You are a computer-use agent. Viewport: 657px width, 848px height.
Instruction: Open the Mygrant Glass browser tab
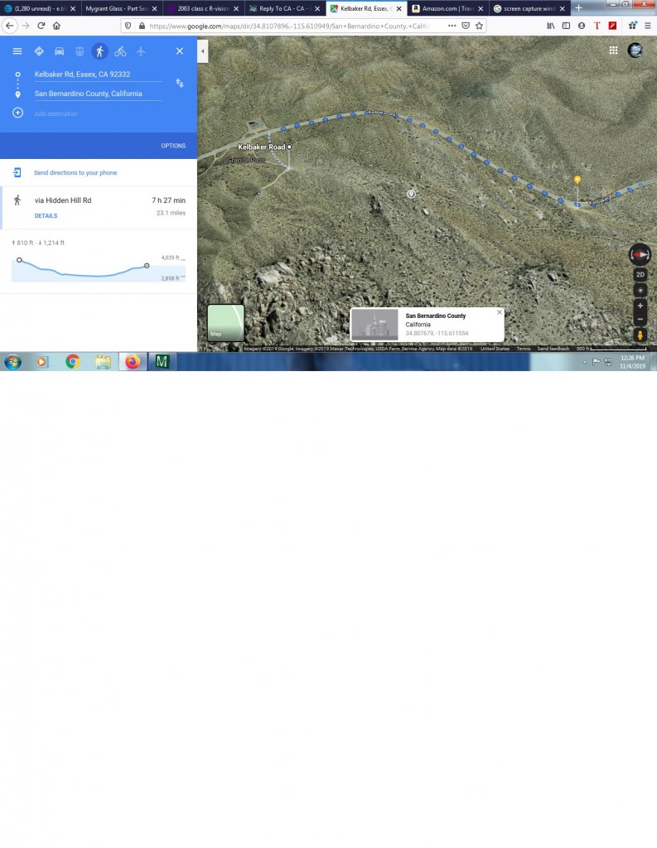116,8
